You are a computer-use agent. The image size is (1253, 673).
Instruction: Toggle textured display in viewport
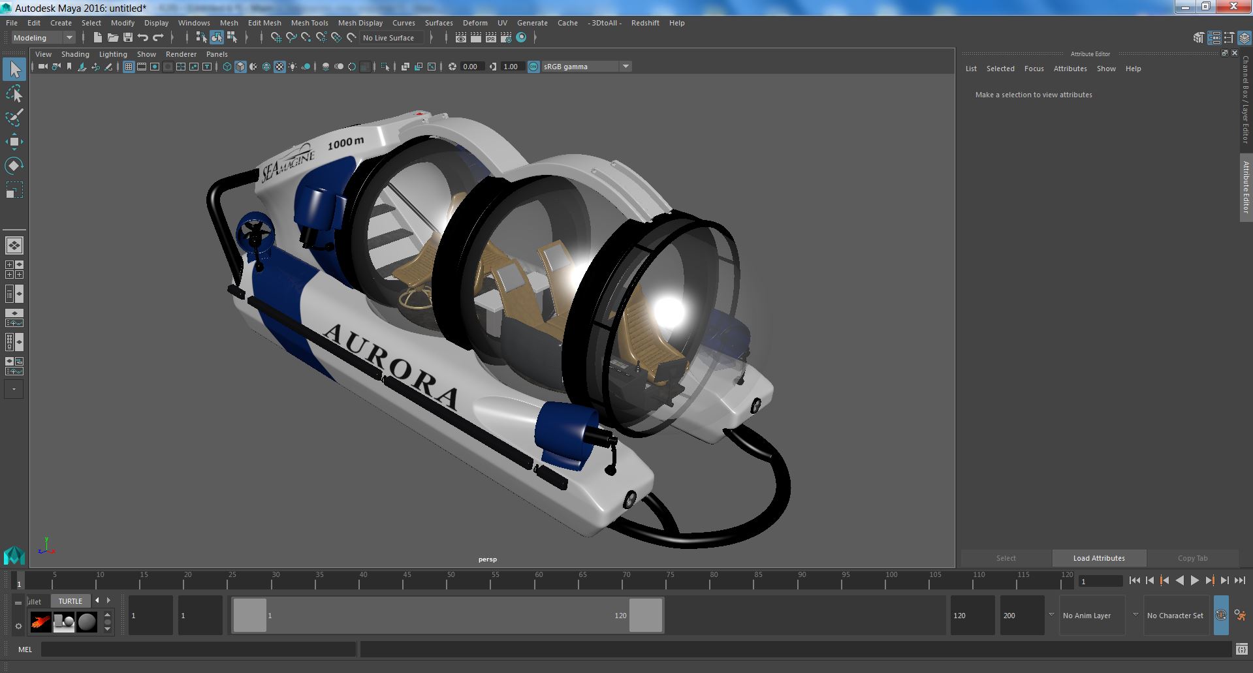[x=279, y=67]
